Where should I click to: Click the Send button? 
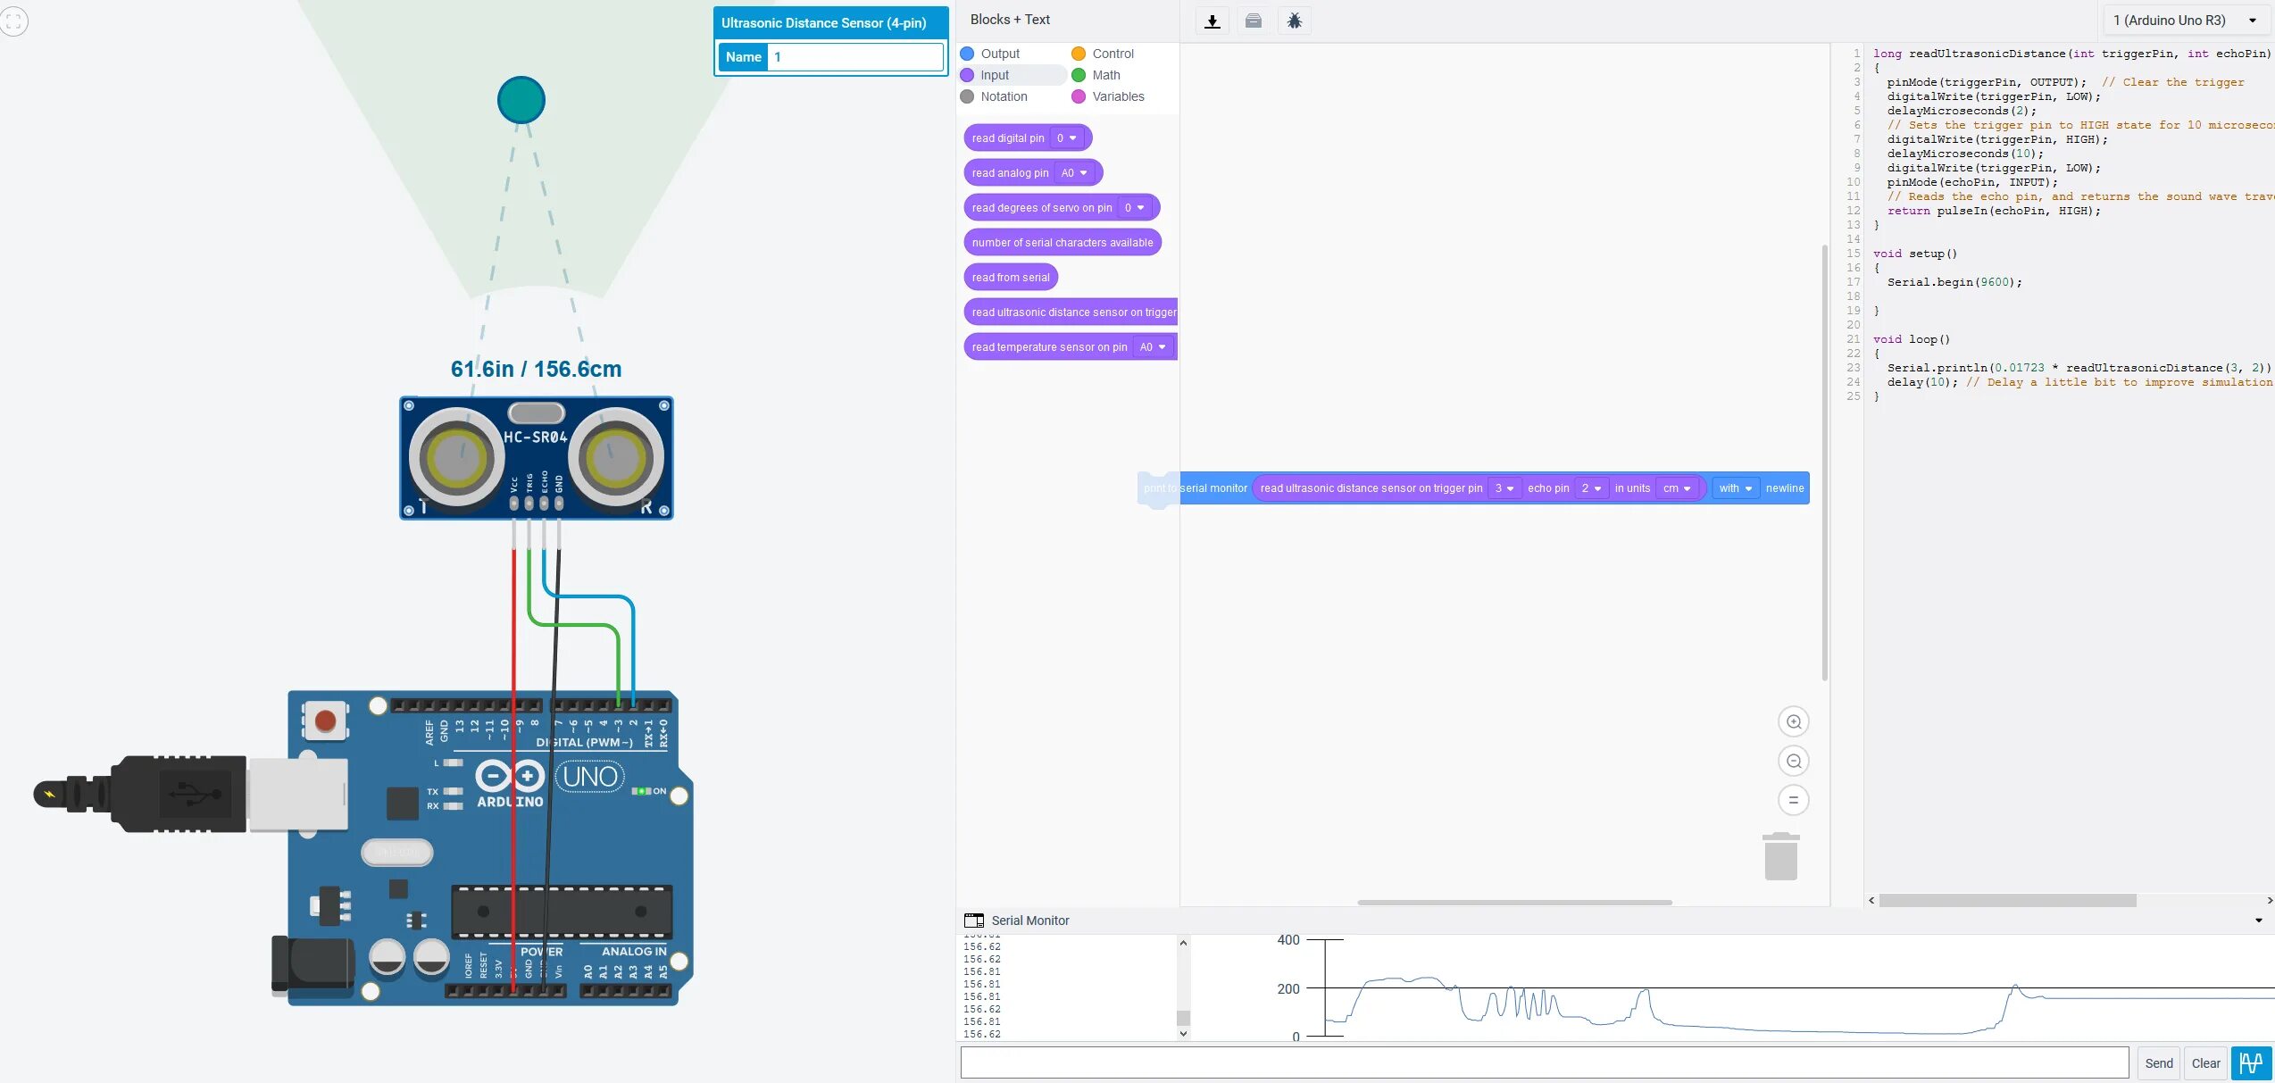[2158, 1062]
